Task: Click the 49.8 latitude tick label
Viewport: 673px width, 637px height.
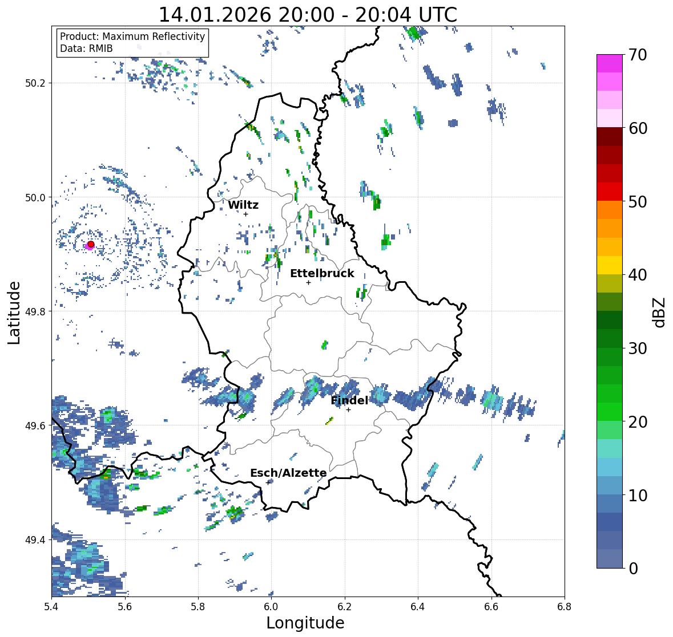Action: [x=35, y=311]
